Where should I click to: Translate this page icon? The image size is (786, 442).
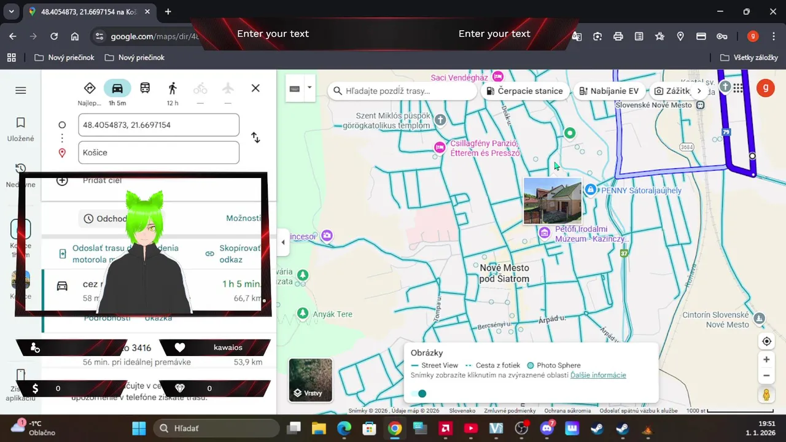click(577, 36)
